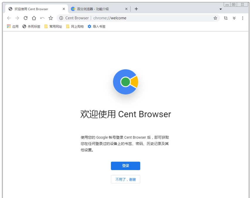
Task: Show tab list dropdown arrow
Action: [x=221, y=9]
